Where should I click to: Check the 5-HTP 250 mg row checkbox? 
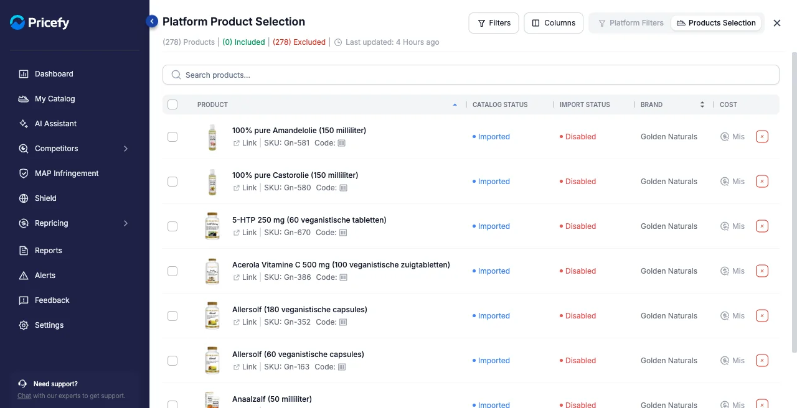point(172,226)
